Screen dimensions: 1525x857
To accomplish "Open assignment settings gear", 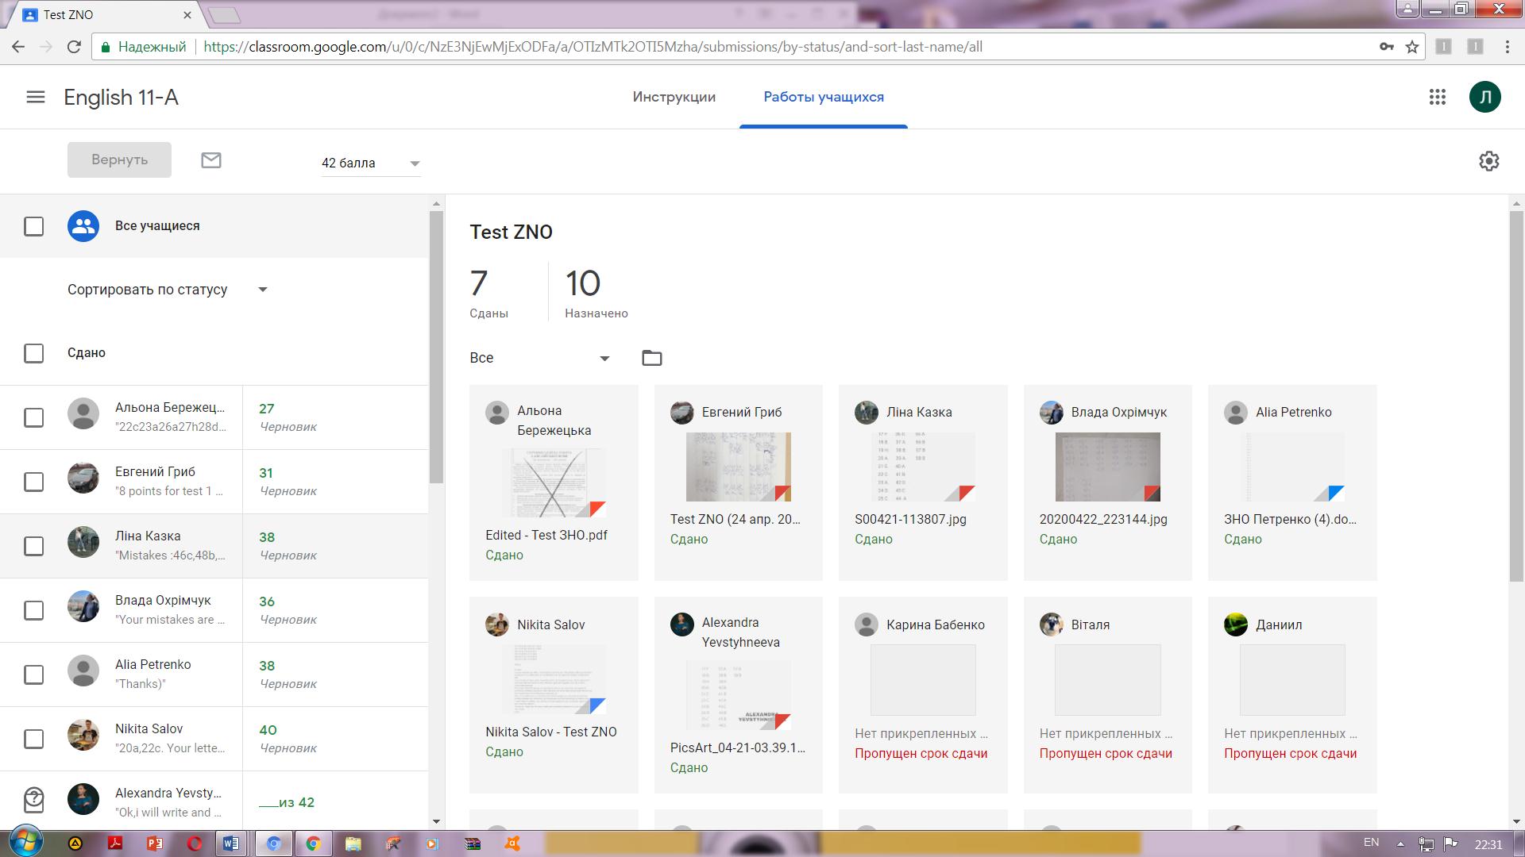I will pos(1488,161).
